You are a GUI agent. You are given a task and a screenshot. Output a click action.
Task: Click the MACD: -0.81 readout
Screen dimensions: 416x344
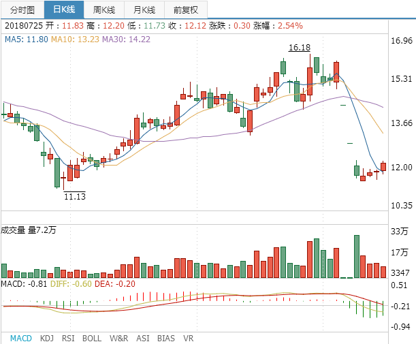click(24, 284)
